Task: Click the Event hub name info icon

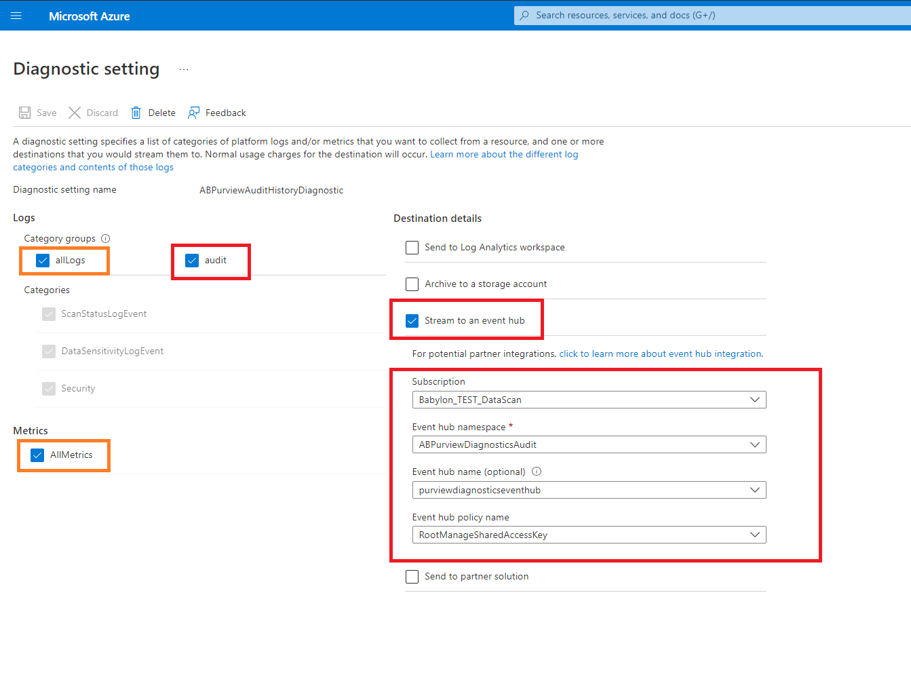Action: coord(537,472)
